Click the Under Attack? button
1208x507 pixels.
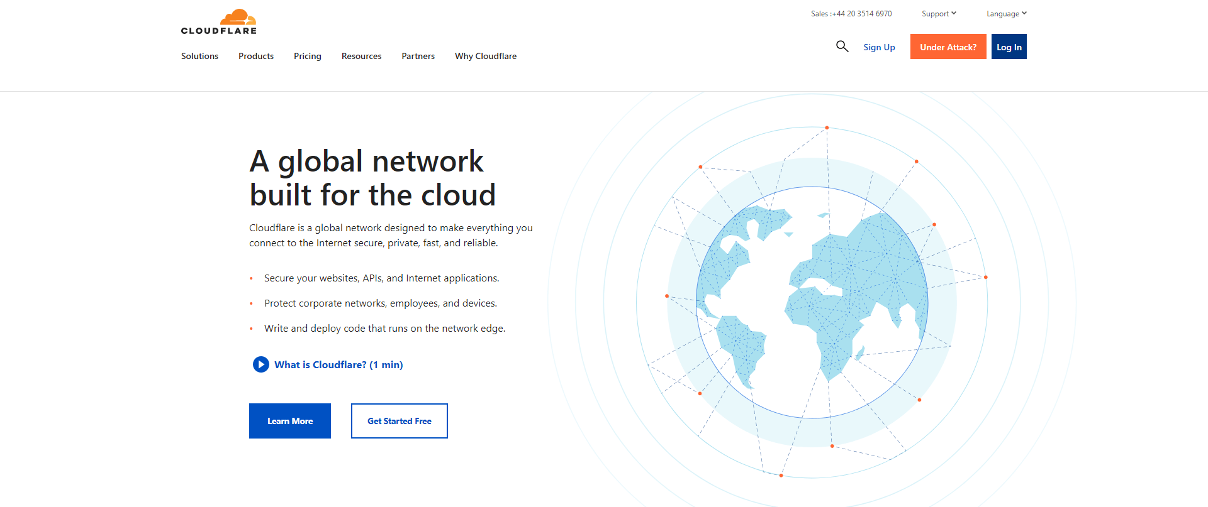click(x=948, y=46)
